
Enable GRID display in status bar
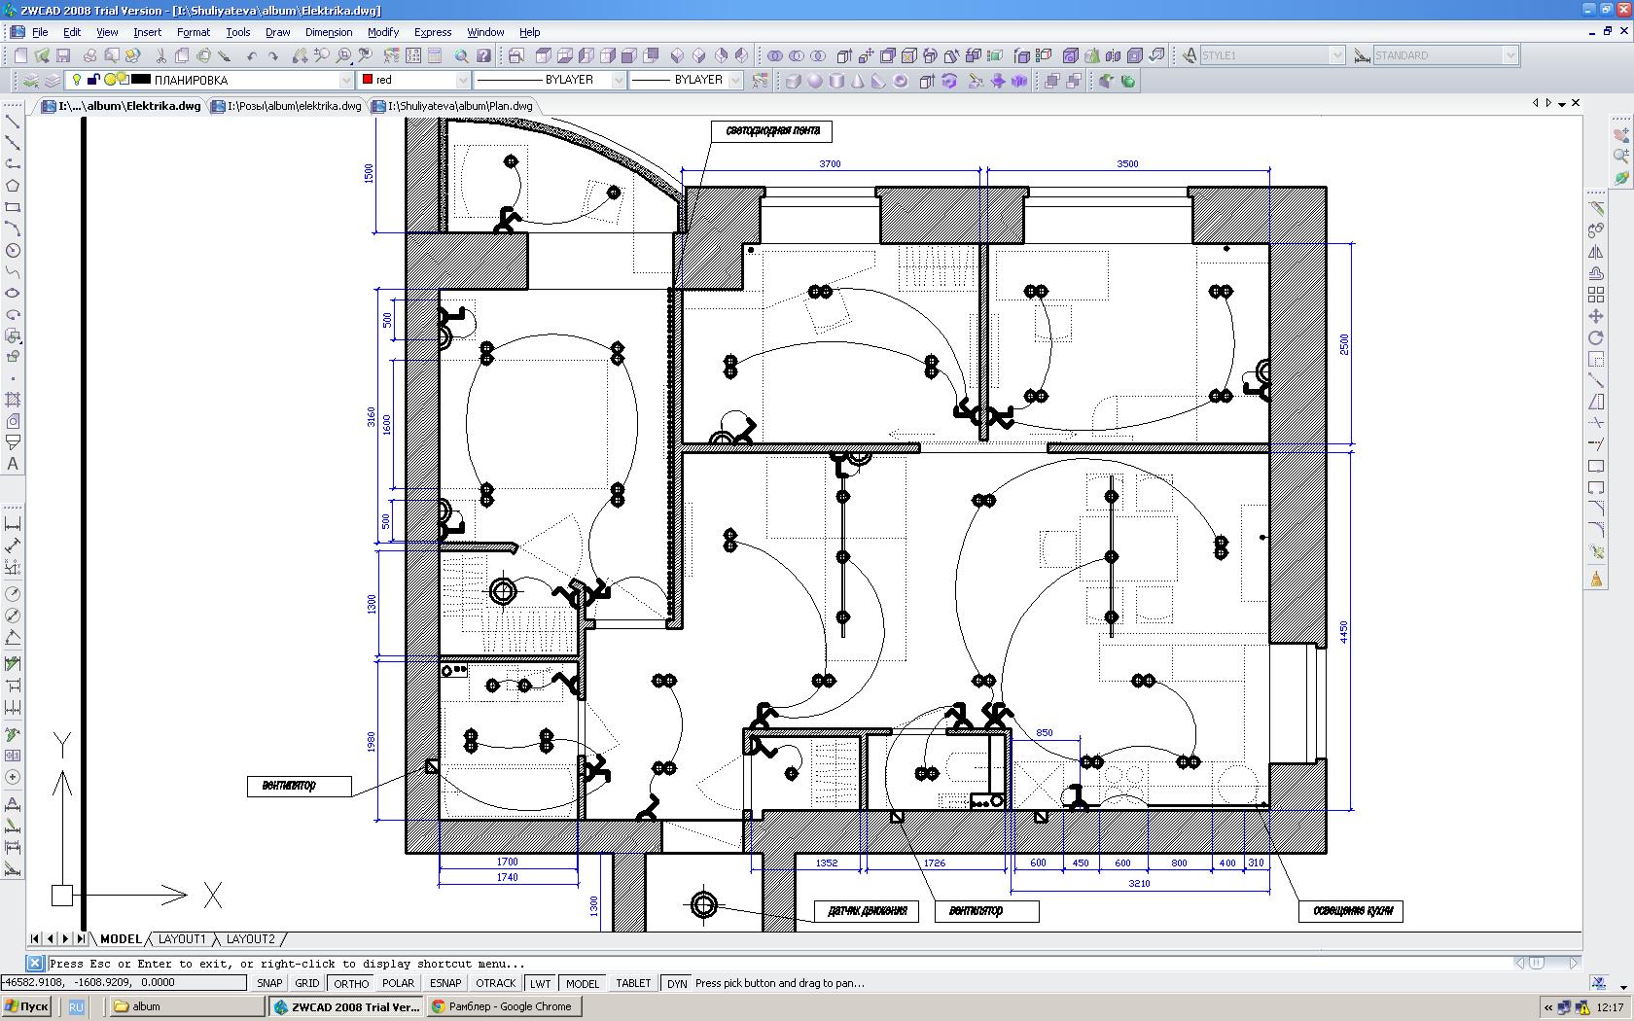[307, 983]
